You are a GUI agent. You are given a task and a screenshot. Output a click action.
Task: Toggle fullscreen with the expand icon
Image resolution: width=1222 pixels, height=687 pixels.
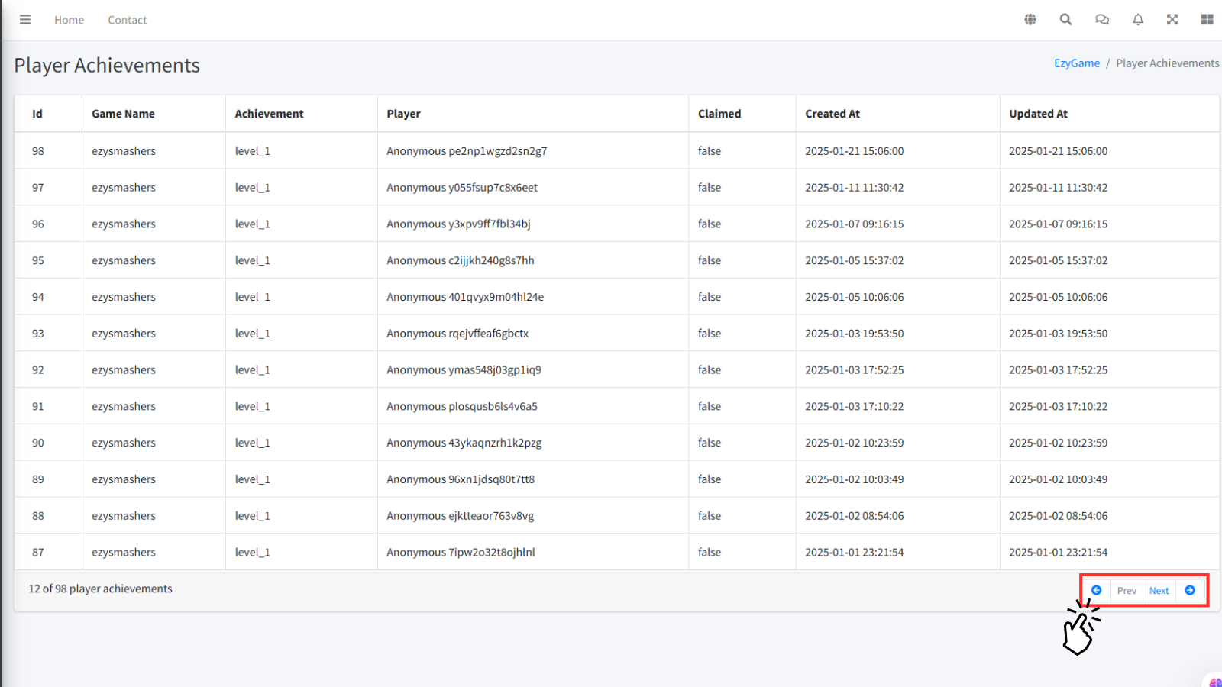1172,20
